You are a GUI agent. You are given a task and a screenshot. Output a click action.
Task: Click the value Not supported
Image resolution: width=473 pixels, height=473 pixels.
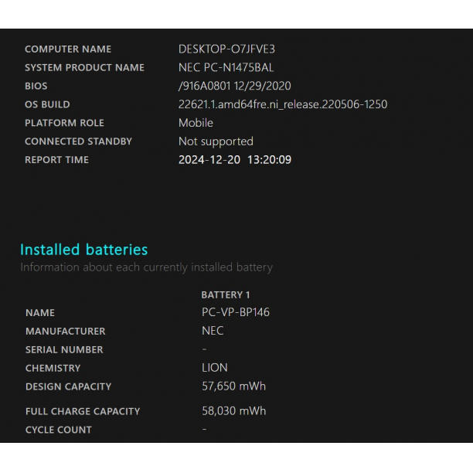click(216, 141)
